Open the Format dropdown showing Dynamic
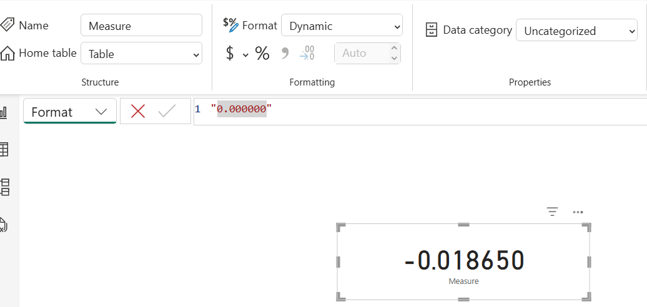The height and width of the screenshot is (307, 647). point(342,26)
